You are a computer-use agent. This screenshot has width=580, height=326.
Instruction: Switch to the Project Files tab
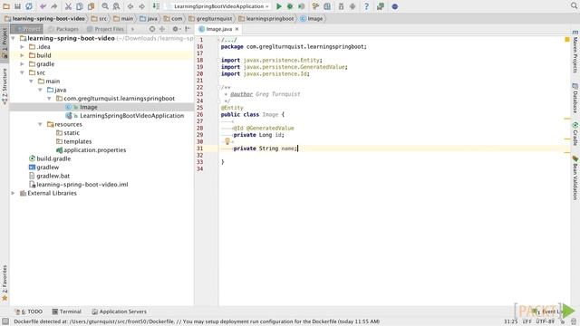105,29
